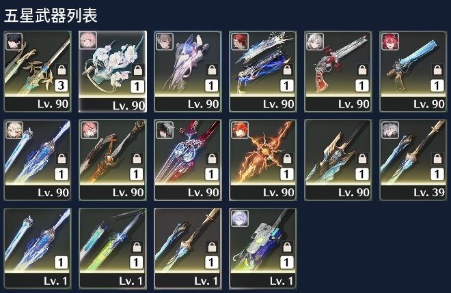Toggle the lock on the blue dual pistols card
Screen dimensions: 451x293
pos(287,70)
